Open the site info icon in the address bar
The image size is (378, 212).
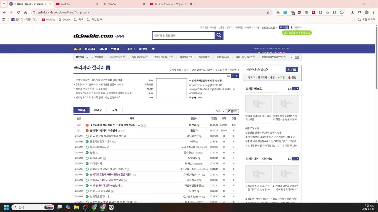[x=34, y=12]
